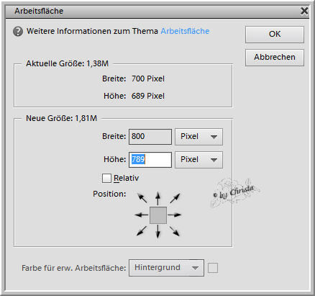Open the Höhe unit Pixel dropdown
The image size is (315, 296).
click(198, 160)
